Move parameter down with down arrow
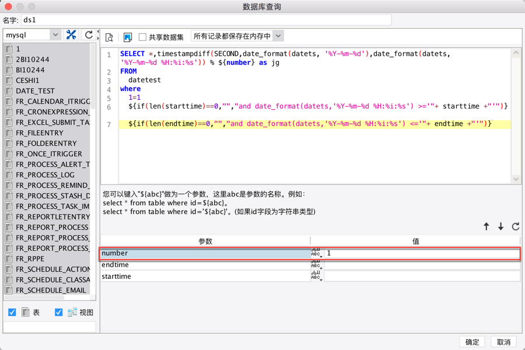This screenshot has height=350, width=525. [x=501, y=226]
